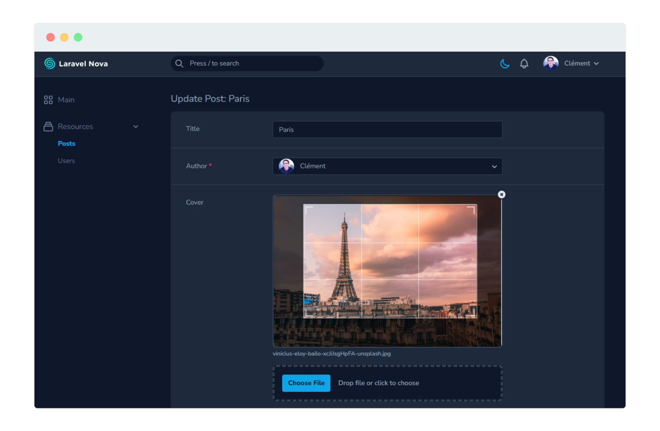Select Posts in the sidebar
The height and width of the screenshot is (431, 660).
[x=66, y=143]
